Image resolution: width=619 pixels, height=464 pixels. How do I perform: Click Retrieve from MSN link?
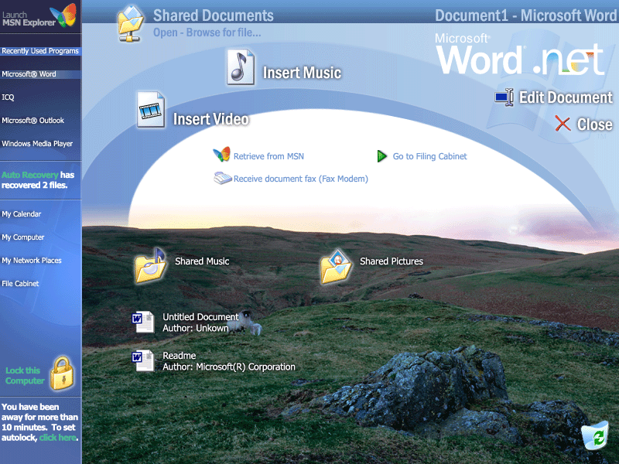[x=268, y=156]
